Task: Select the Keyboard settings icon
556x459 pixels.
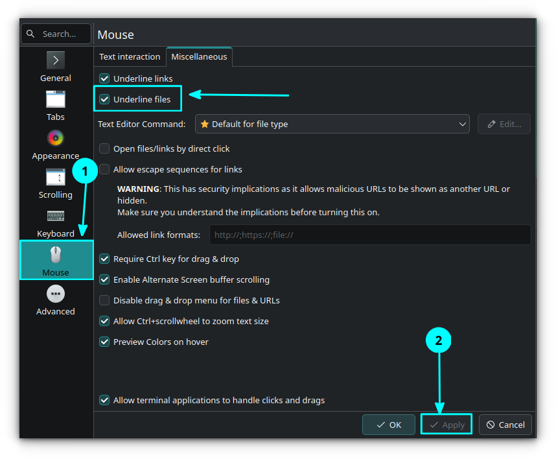Action: [x=56, y=216]
